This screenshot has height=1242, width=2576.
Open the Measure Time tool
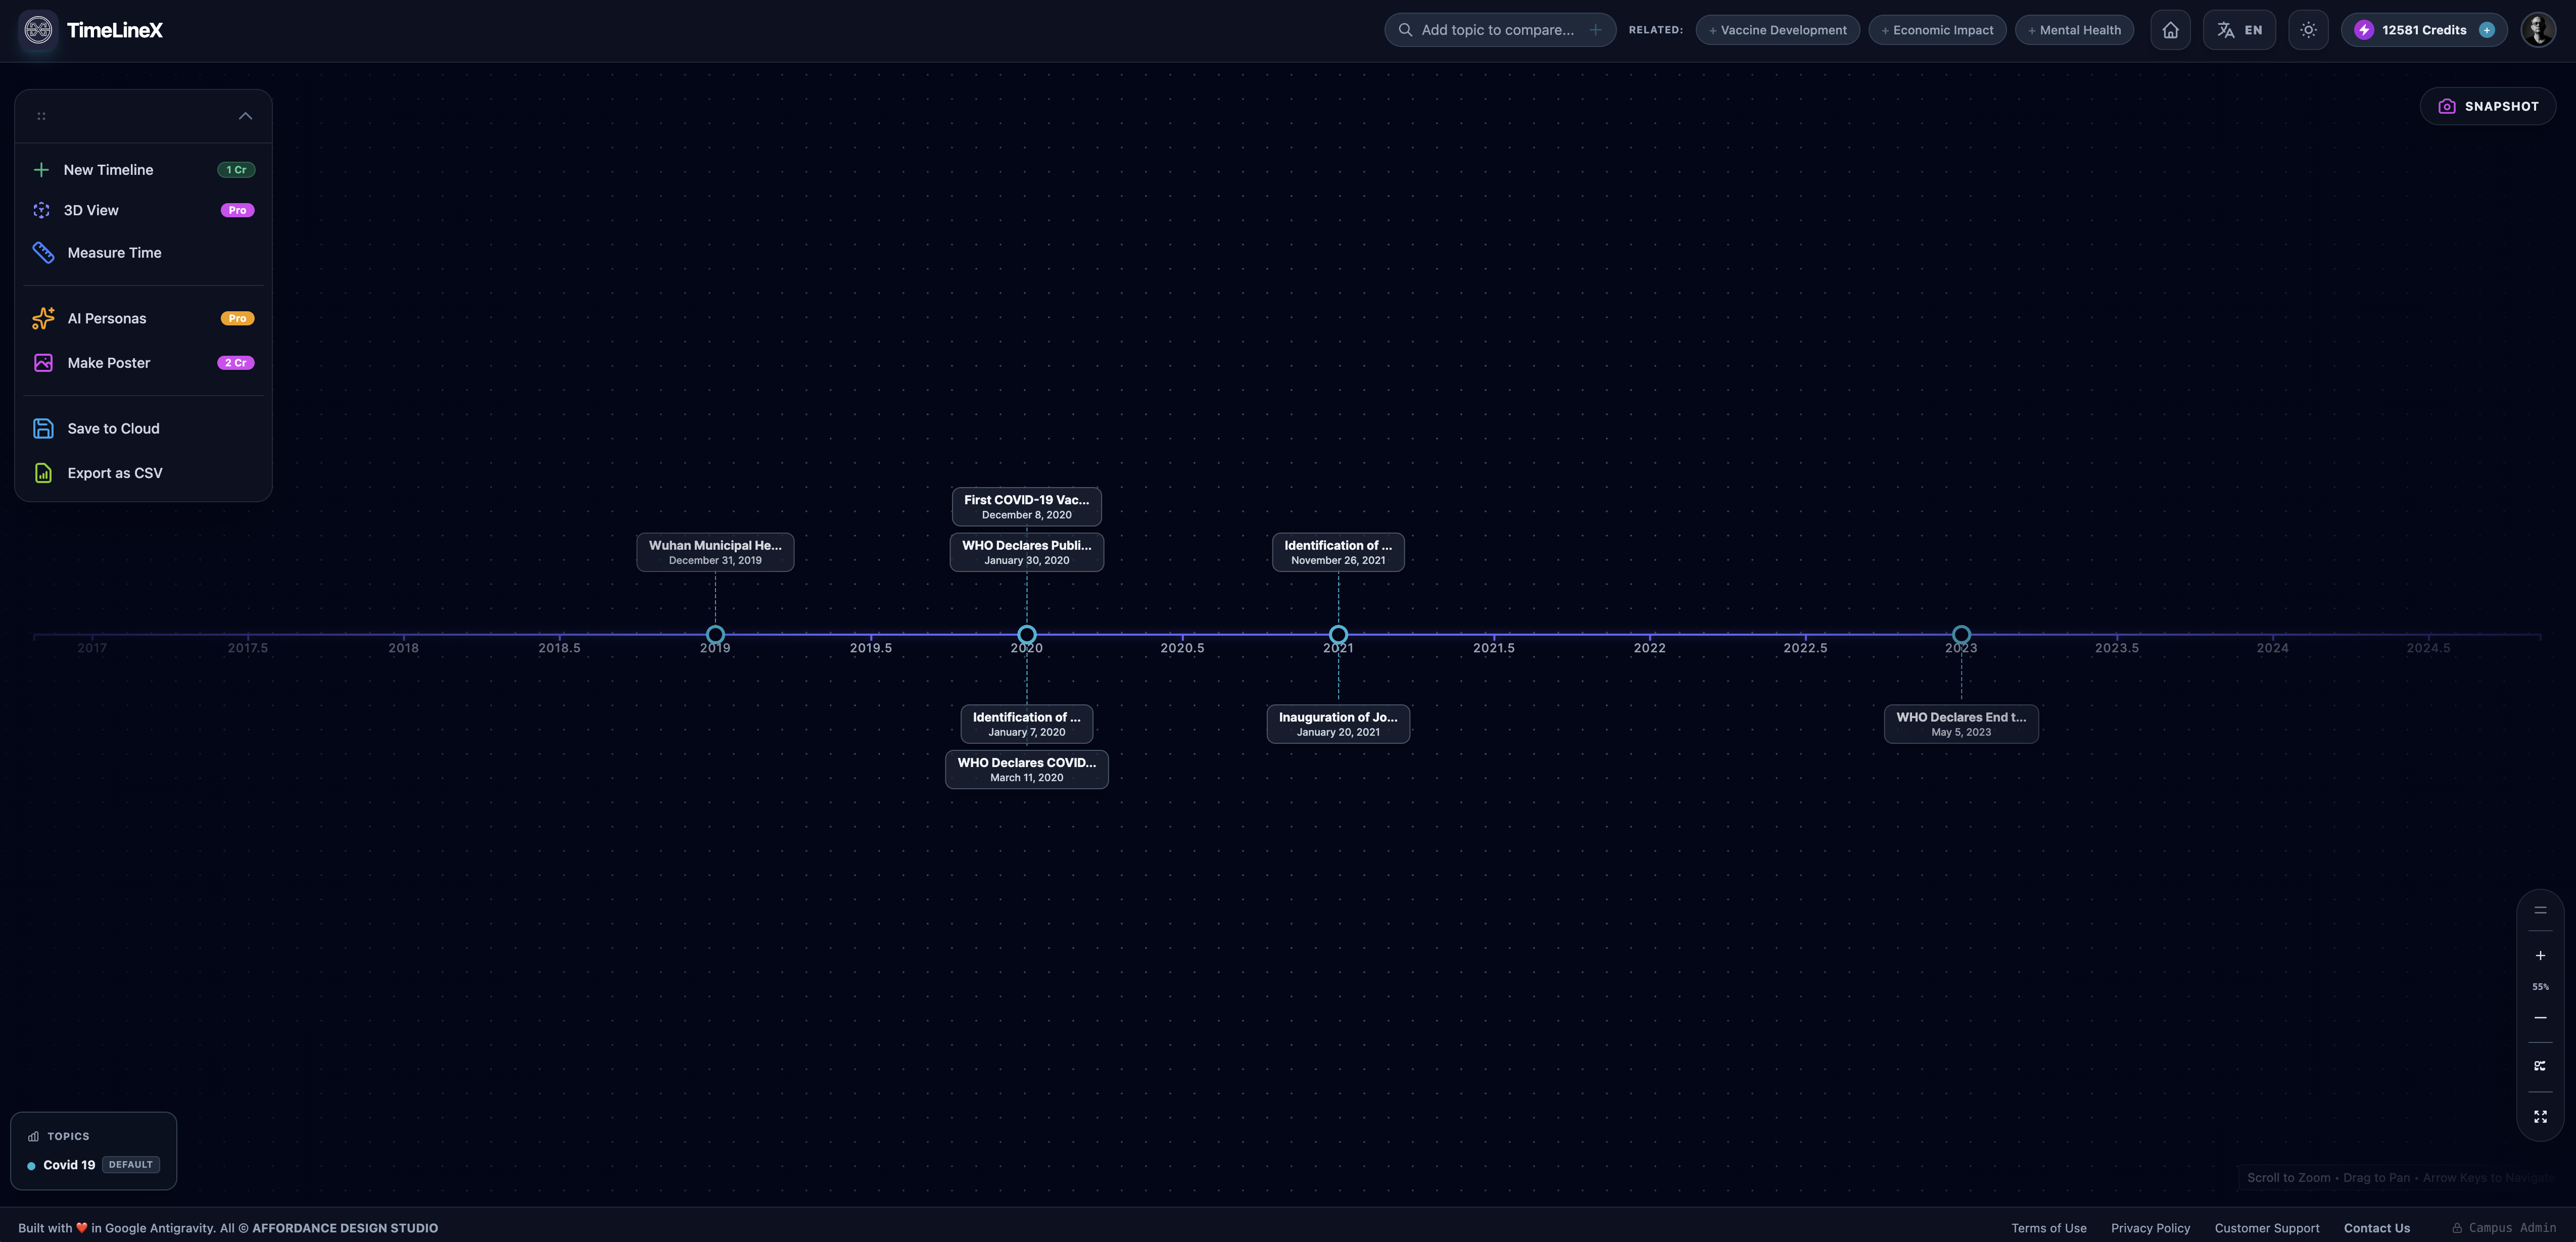(113, 252)
